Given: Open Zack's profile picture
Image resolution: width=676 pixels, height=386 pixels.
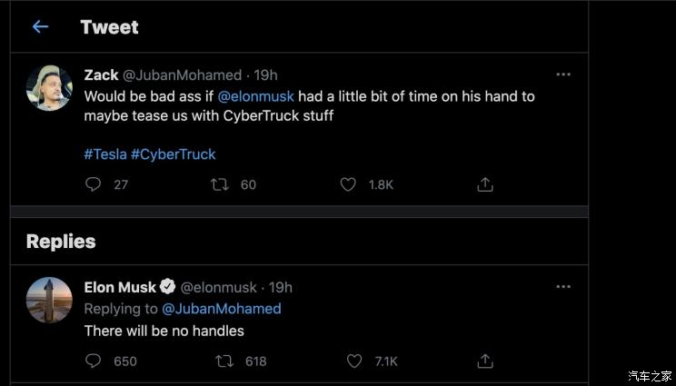Looking at the screenshot, I should [49, 87].
